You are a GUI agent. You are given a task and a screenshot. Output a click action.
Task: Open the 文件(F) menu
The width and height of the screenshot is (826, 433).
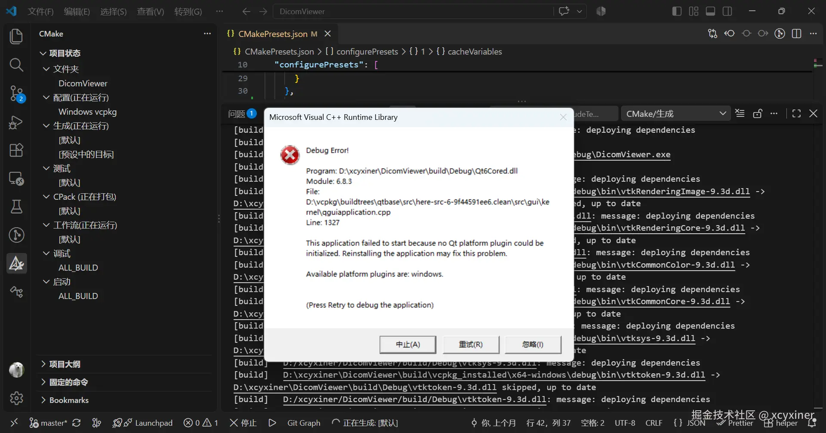(40, 12)
